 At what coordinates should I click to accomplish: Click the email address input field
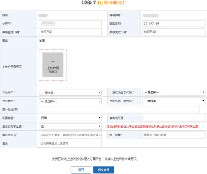point(174,135)
